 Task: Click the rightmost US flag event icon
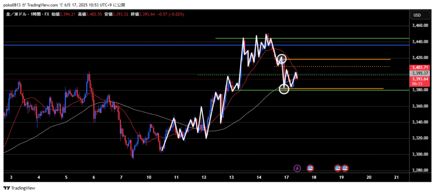(x=345, y=168)
